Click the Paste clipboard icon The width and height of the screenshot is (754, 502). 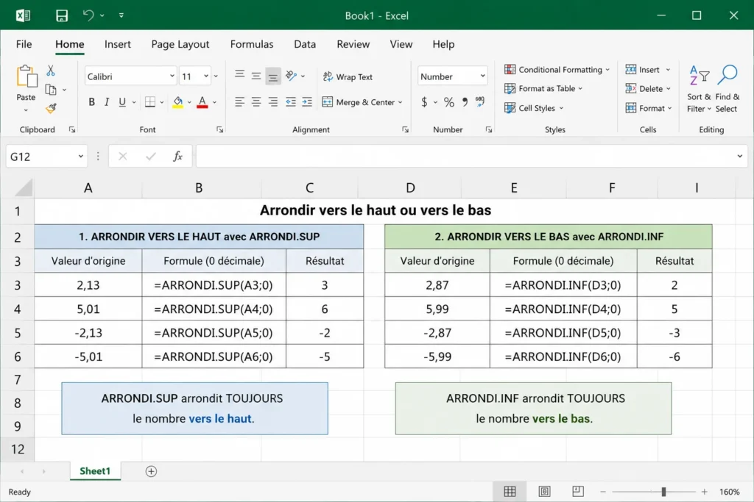pyautogui.click(x=26, y=76)
